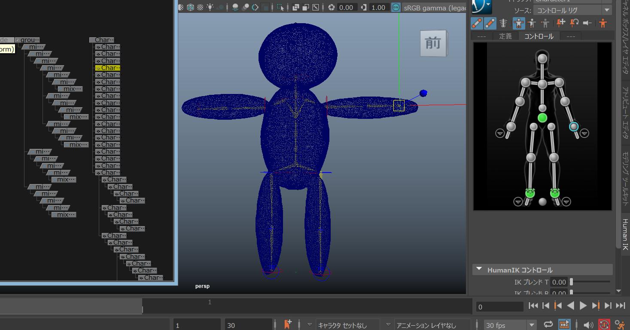Click the exposure aperture icon

[x=331, y=7]
